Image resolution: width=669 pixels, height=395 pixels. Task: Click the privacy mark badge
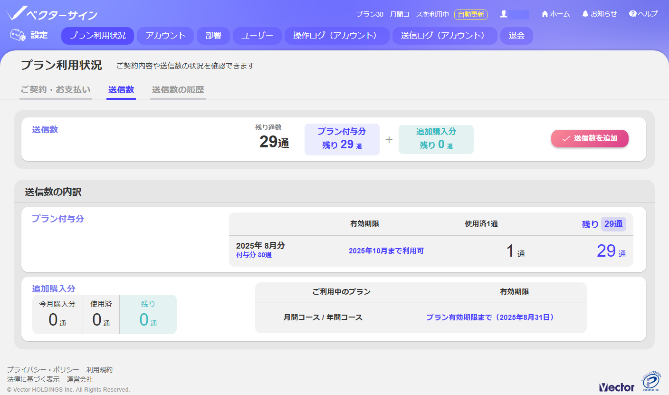(652, 381)
